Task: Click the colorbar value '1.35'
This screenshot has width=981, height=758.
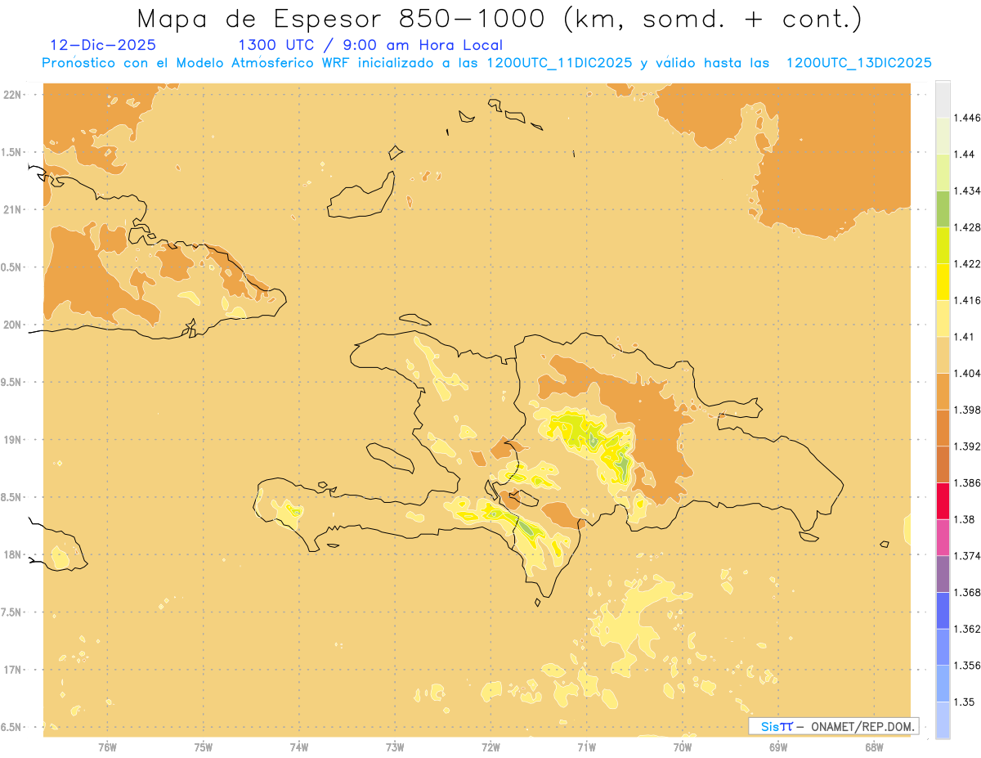Action: click(x=965, y=702)
